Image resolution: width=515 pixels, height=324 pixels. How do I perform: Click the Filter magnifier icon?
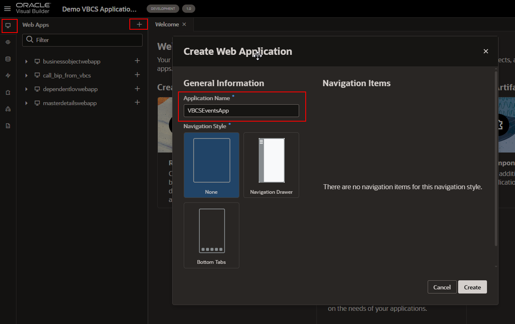(30, 40)
